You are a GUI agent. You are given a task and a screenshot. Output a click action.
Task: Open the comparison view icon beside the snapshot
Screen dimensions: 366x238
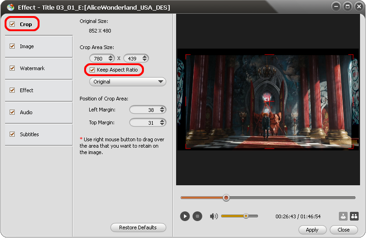[x=354, y=216]
